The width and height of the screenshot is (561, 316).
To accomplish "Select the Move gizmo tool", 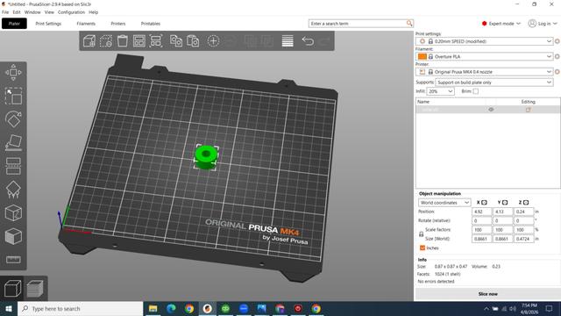I will [13, 72].
